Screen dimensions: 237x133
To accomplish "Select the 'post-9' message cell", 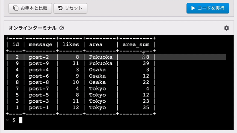I will coord(39,64).
